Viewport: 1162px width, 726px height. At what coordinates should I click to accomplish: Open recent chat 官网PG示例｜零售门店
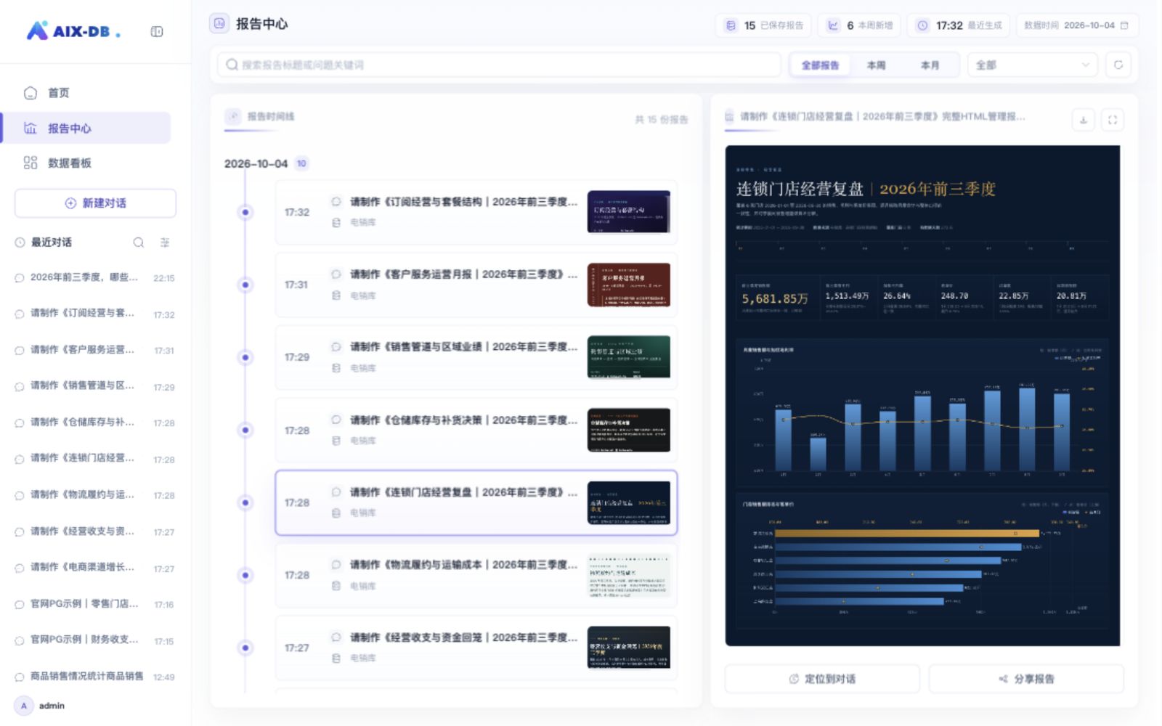(x=95, y=604)
